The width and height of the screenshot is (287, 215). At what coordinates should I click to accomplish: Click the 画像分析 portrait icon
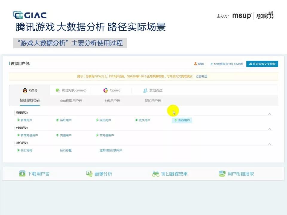(89, 173)
